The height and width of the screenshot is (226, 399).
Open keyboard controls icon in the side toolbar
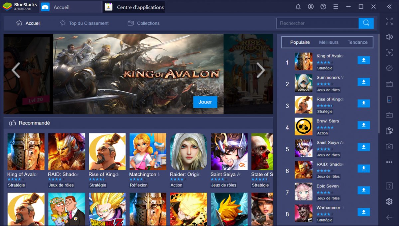389,84
